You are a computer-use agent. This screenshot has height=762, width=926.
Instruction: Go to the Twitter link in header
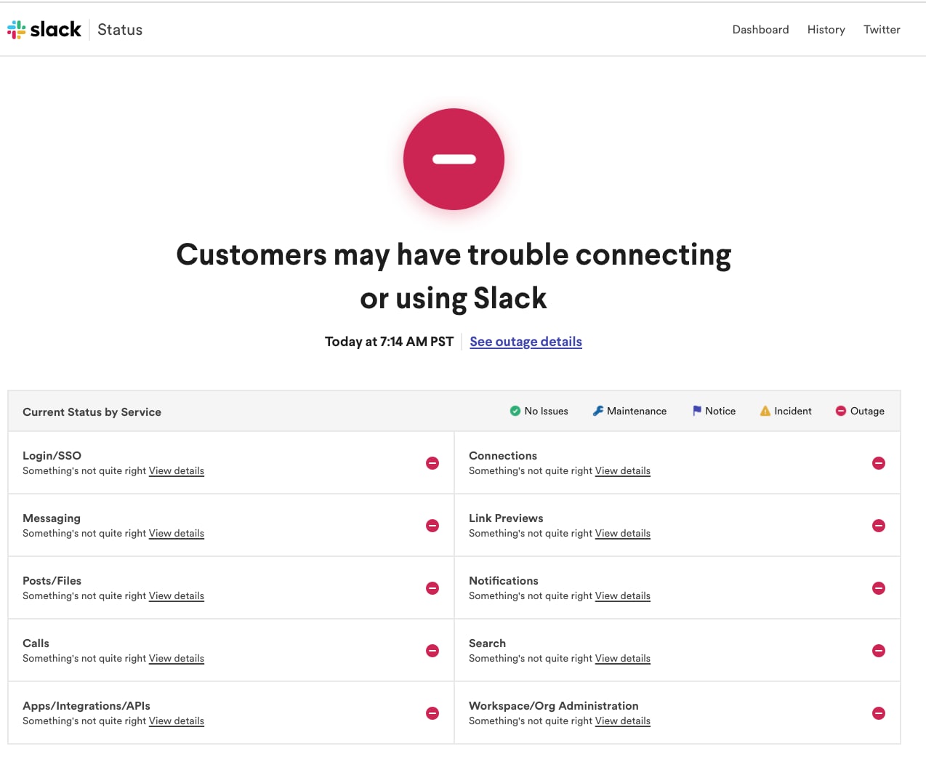pyautogui.click(x=882, y=30)
